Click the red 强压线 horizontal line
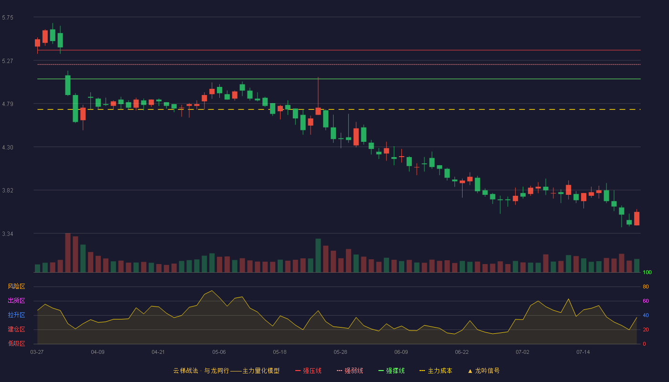 point(339,50)
